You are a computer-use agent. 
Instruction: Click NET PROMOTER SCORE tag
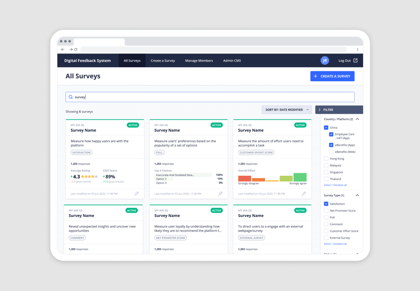[170, 238]
